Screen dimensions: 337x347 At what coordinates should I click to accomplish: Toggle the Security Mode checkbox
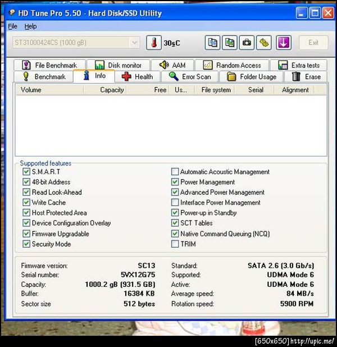[x=26, y=244]
